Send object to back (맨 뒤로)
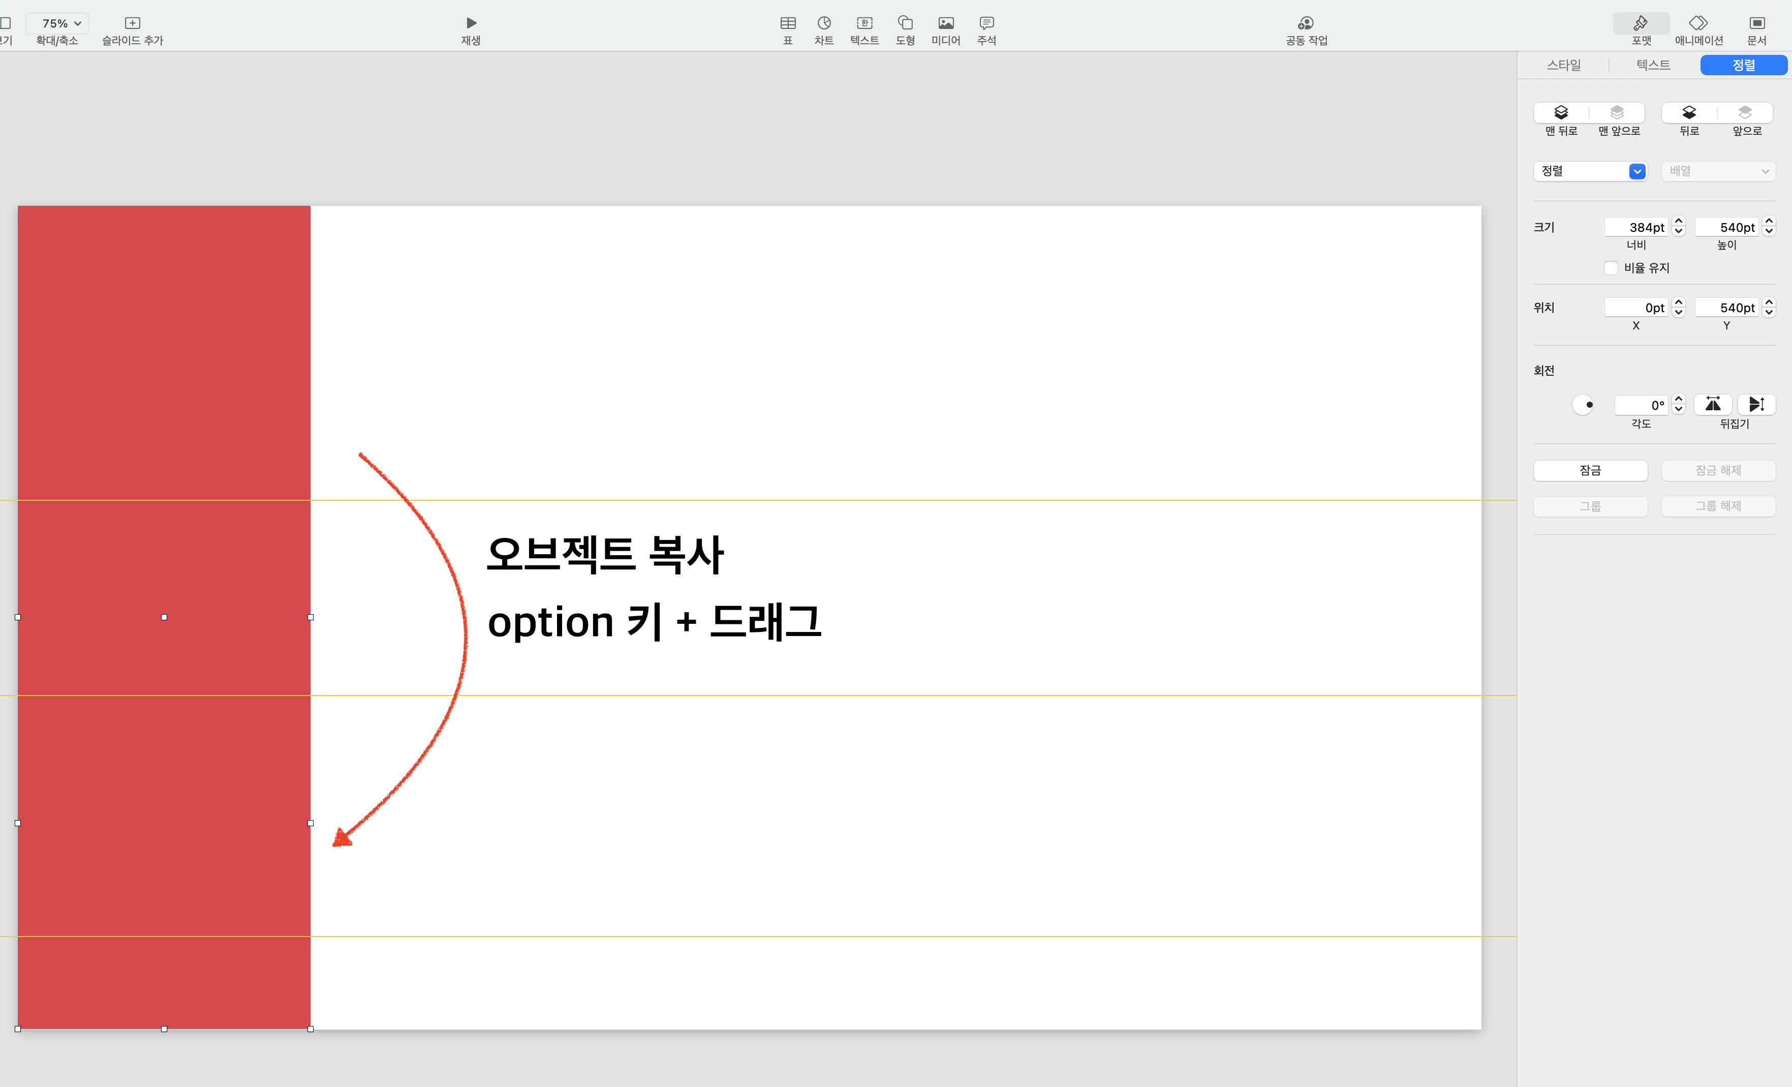Screen dimensions: 1792x1087 [x=1561, y=113]
